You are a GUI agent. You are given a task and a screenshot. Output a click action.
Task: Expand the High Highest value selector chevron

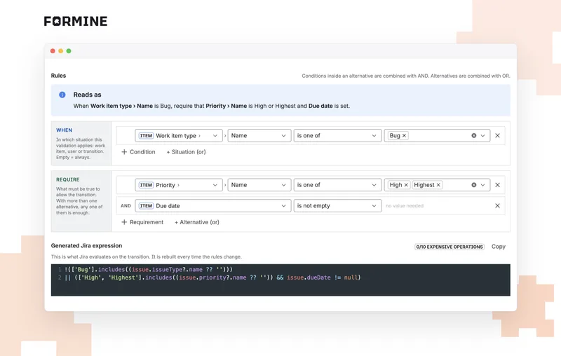[482, 185]
